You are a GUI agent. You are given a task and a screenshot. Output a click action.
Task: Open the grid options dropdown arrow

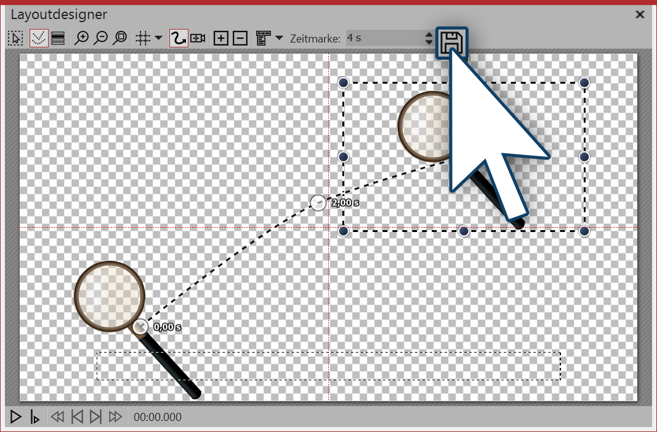pos(159,38)
